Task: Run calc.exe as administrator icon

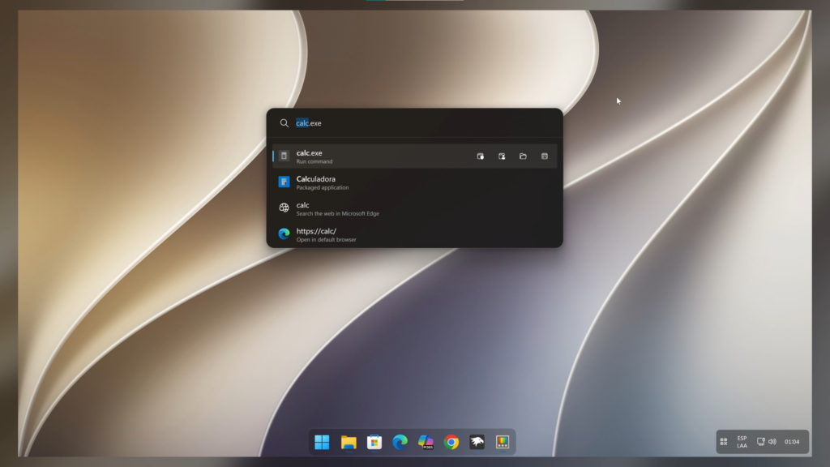Action: 480,156
